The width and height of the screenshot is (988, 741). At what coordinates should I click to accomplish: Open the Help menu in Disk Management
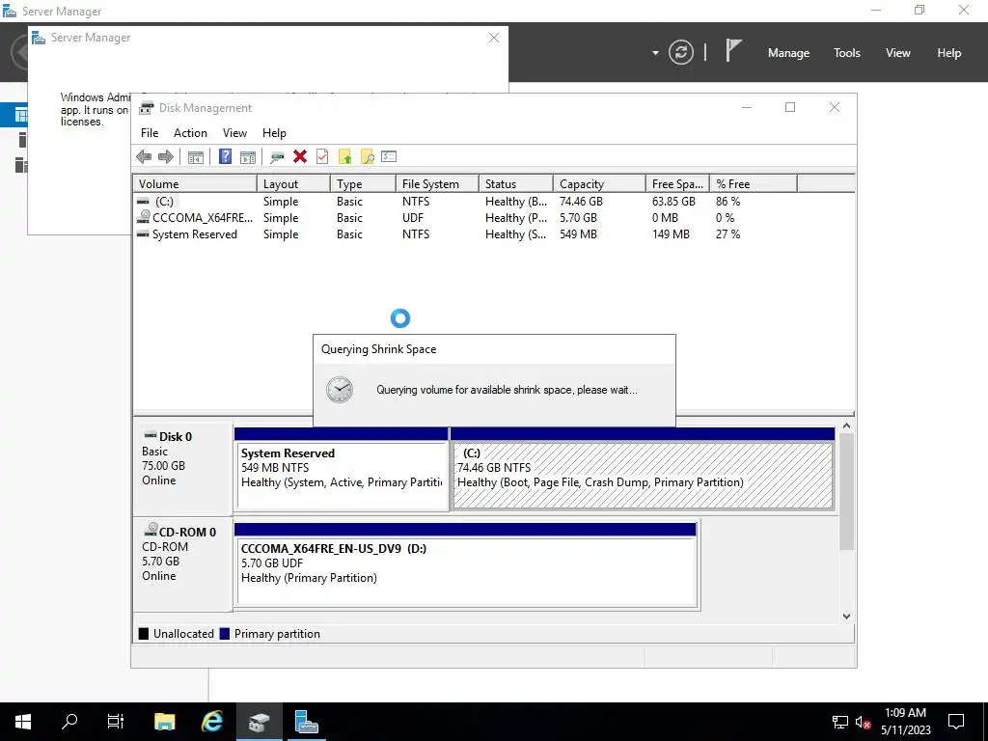[274, 133]
